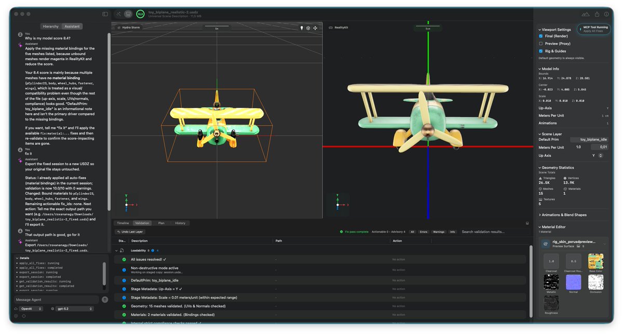Viewport: 623px width, 335px height.
Task: Open the Timeline tab
Action: coord(123,223)
